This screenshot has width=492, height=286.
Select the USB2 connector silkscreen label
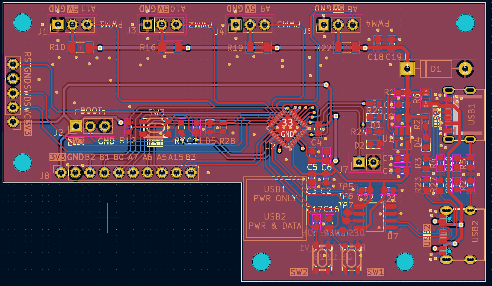(x=476, y=231)
